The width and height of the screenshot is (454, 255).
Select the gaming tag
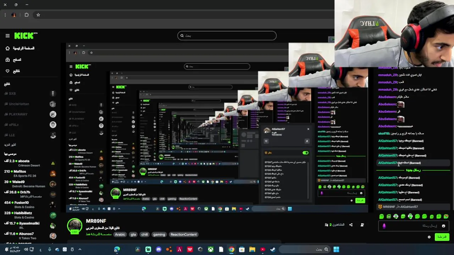159,234
